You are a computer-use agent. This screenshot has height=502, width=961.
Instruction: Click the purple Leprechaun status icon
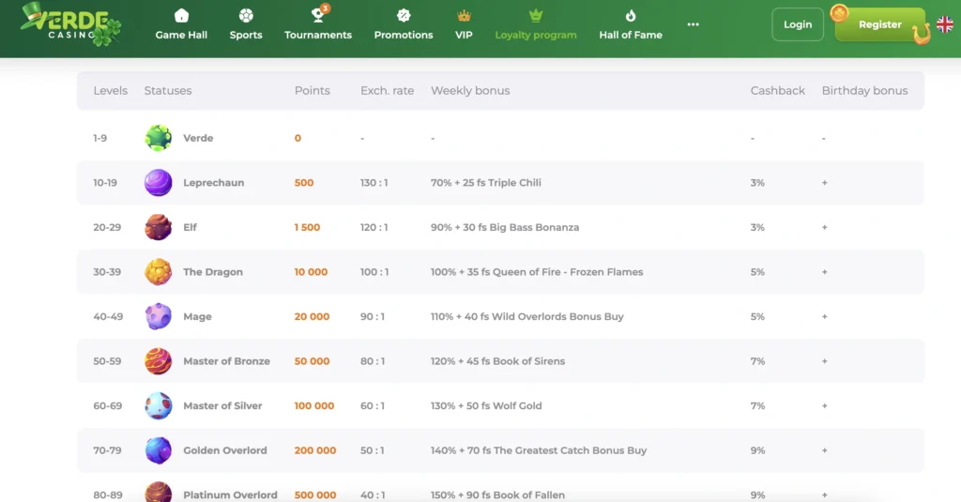158,183
